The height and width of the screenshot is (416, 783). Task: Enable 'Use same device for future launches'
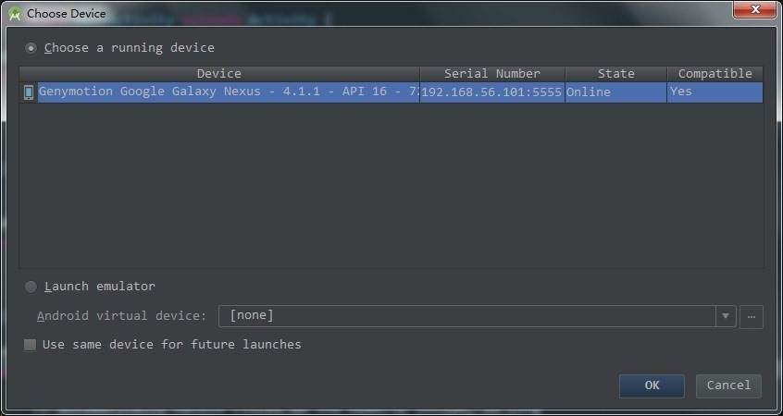click(x=30, y=345)
